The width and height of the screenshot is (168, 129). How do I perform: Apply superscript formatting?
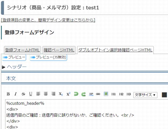(68, 94)
